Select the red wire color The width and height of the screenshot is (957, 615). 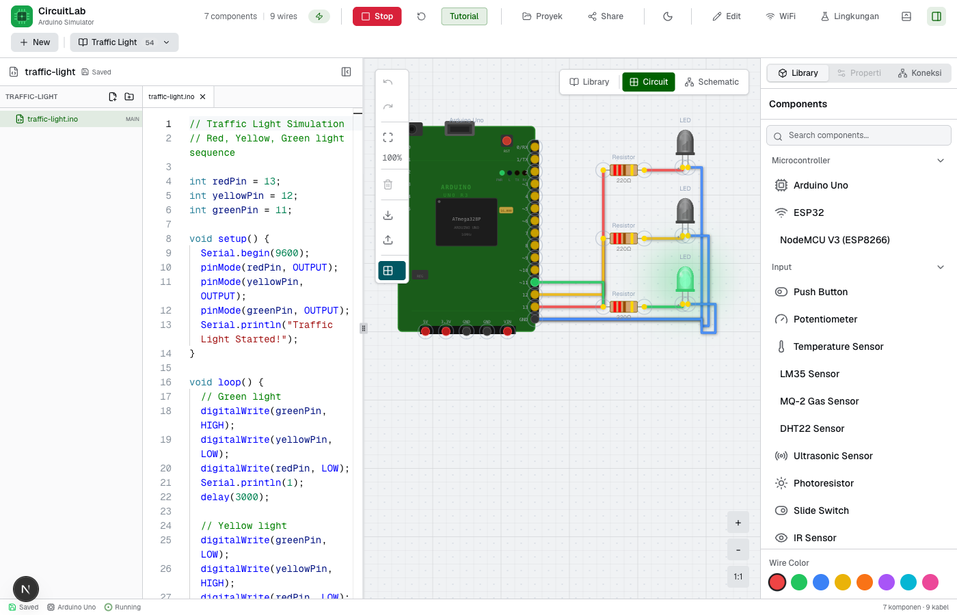click(x=777, y=582)
